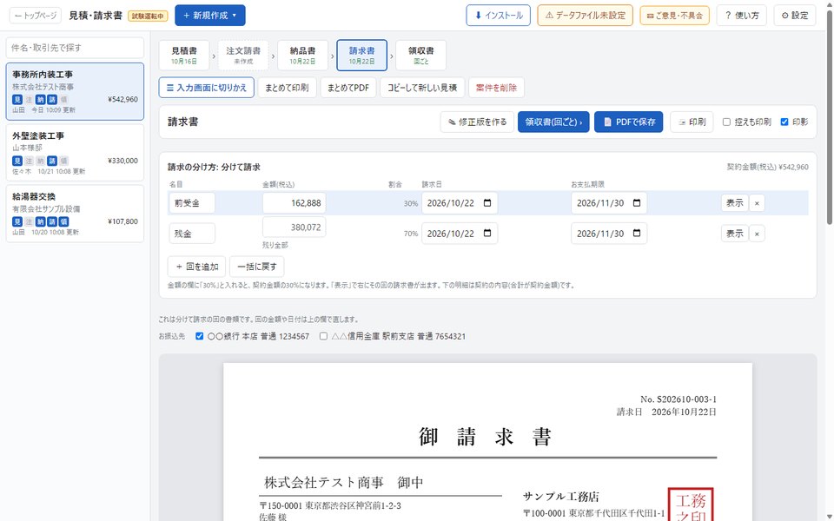Remove the 前受金 installment row with ×
Image resolution: width=834 pixels, height=521 pixels.
[757, 203]
